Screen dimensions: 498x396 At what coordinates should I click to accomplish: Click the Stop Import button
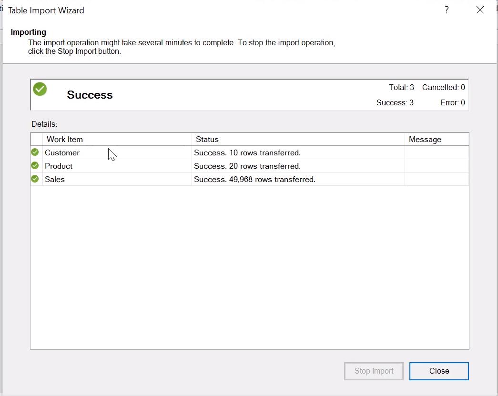(x=374, y=371)
